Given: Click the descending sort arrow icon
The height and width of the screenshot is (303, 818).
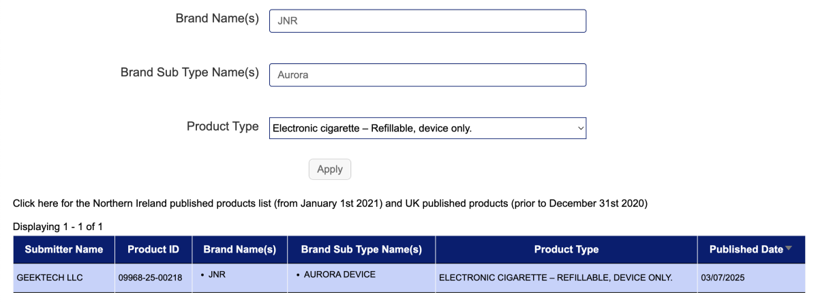Looking at the screenshot, I should pos(789,249).
